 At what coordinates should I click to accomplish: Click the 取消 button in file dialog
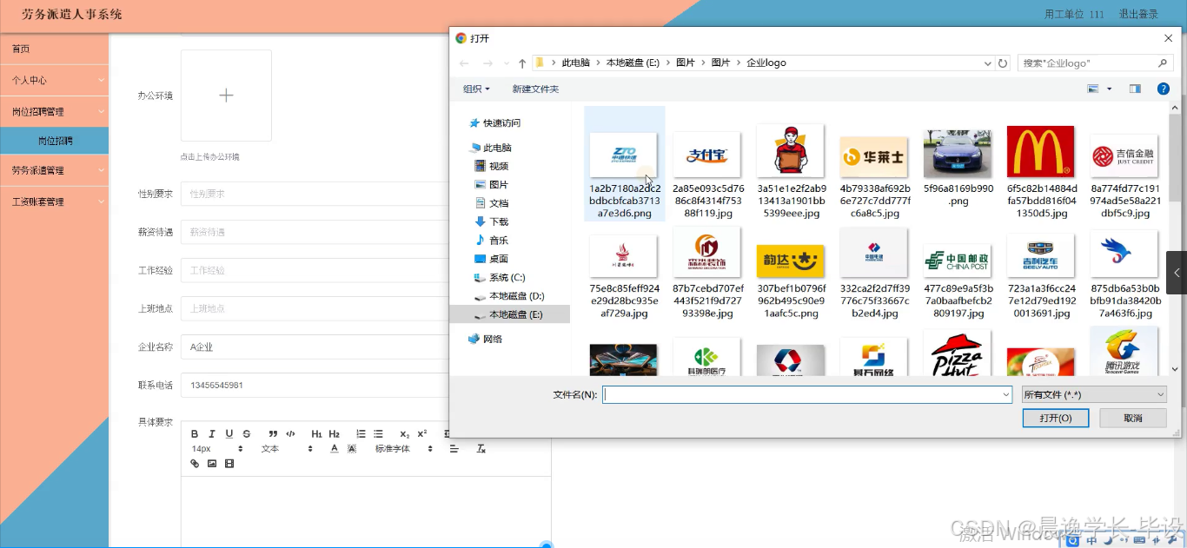point(1133,418)
